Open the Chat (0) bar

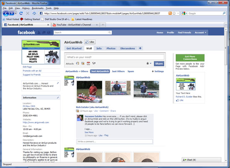202,160
